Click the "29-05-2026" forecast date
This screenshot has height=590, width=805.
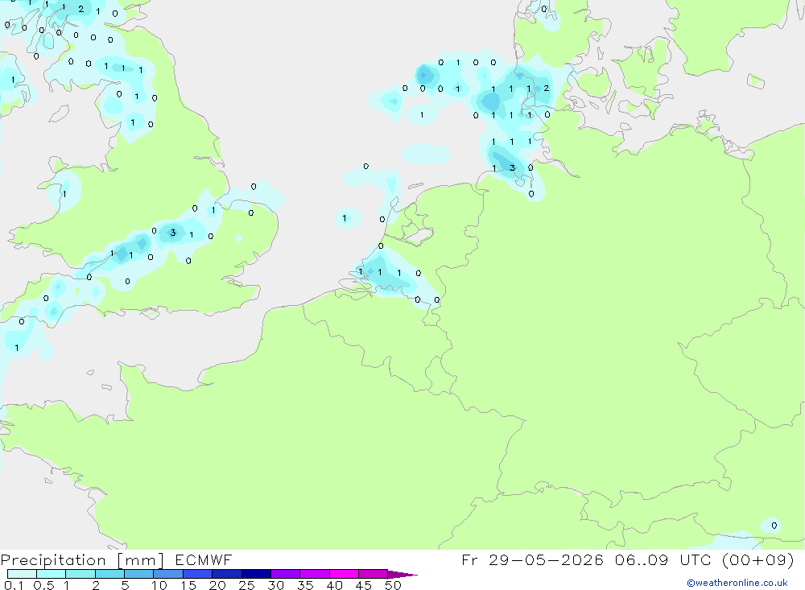tap(545, 559)
